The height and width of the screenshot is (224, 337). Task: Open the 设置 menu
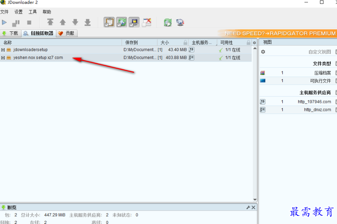(x=19, y=12)
